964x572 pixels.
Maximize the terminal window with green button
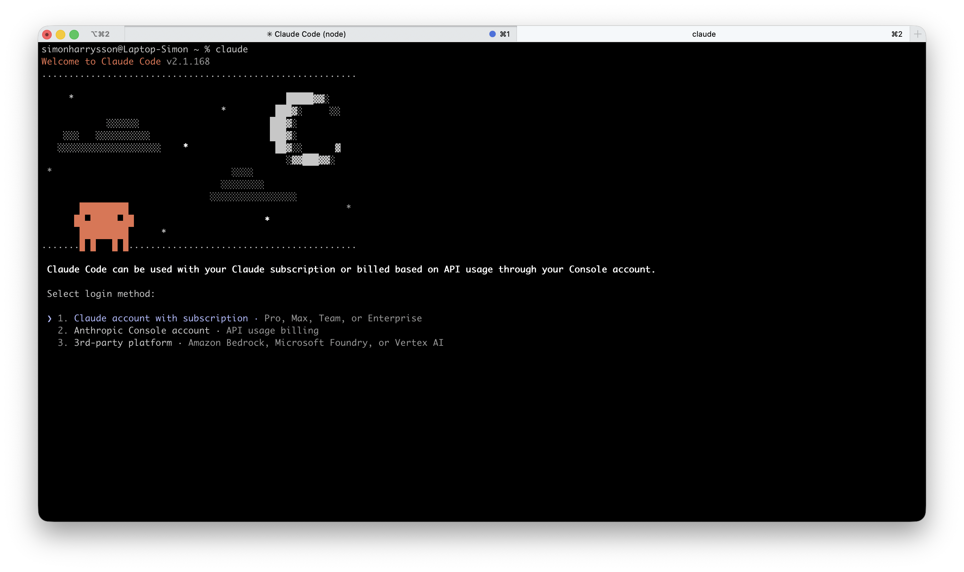(74, 34)
